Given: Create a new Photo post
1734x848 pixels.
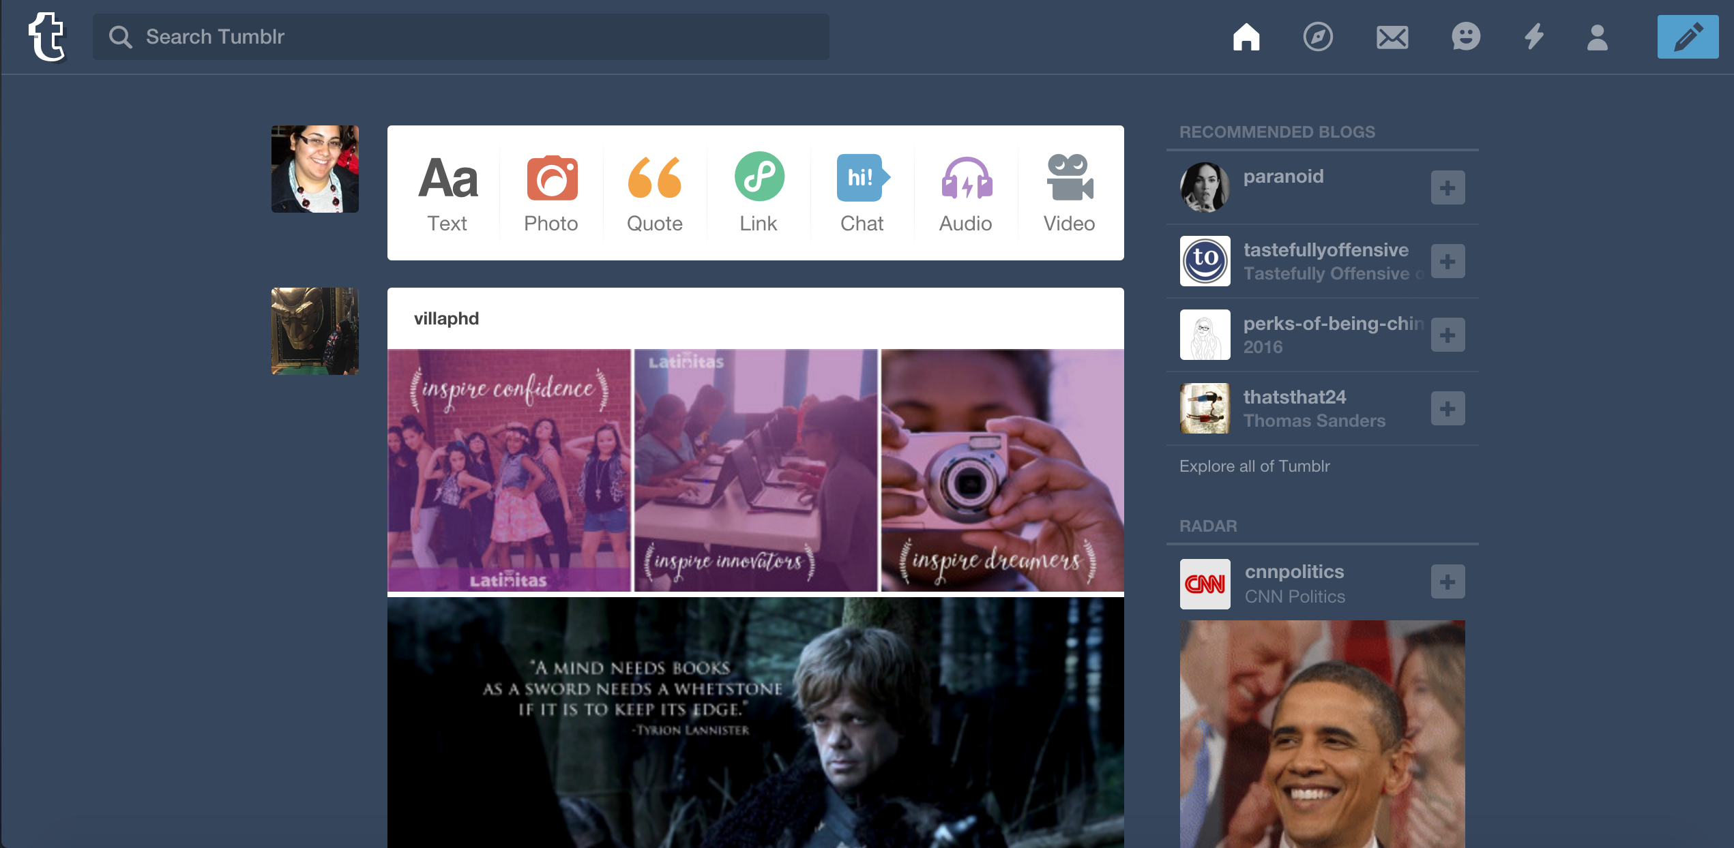Looking at the screenshot, I should pos(551,193).
